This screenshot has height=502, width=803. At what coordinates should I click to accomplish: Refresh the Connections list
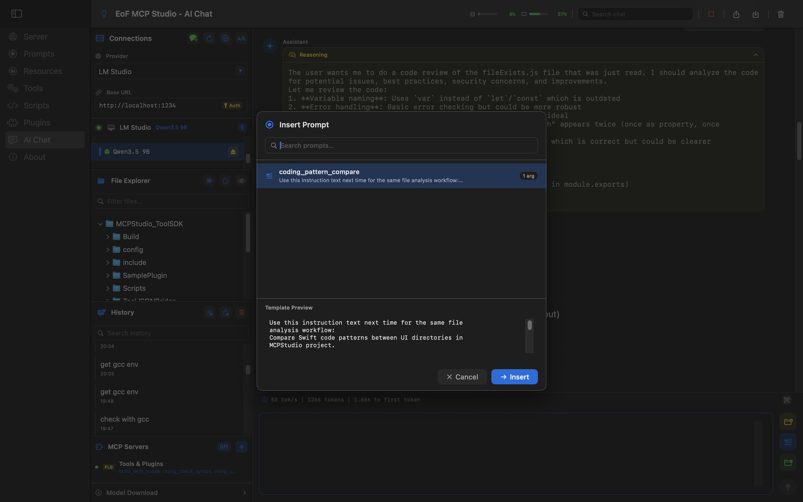coord(210,38)
